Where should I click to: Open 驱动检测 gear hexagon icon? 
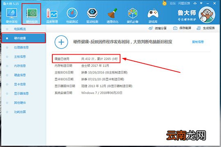pos(92,13)
